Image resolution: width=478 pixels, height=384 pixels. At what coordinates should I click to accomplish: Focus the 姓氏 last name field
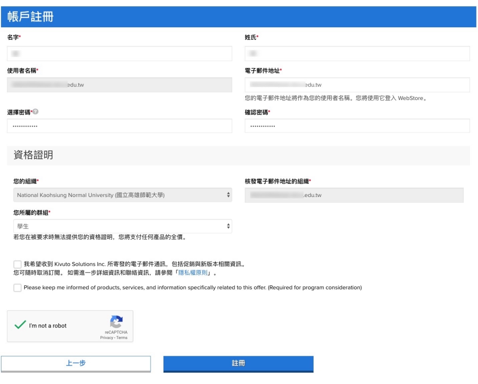tap(357, 54)
